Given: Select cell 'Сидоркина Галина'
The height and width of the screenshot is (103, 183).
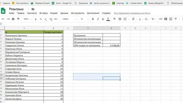Looking at the screenshot, I should click(x=24, y=45).
